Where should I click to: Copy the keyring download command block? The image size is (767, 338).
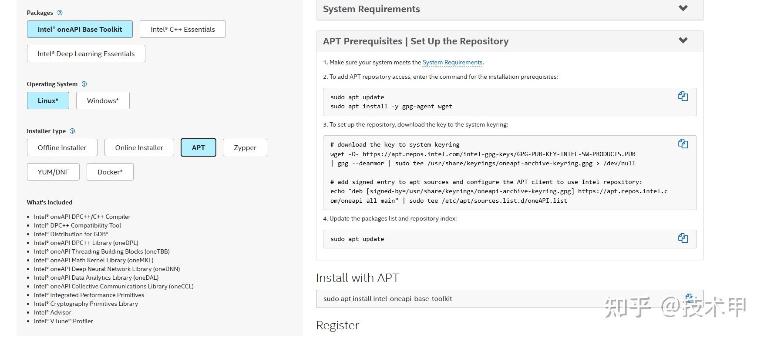click(x=683, y=144)
